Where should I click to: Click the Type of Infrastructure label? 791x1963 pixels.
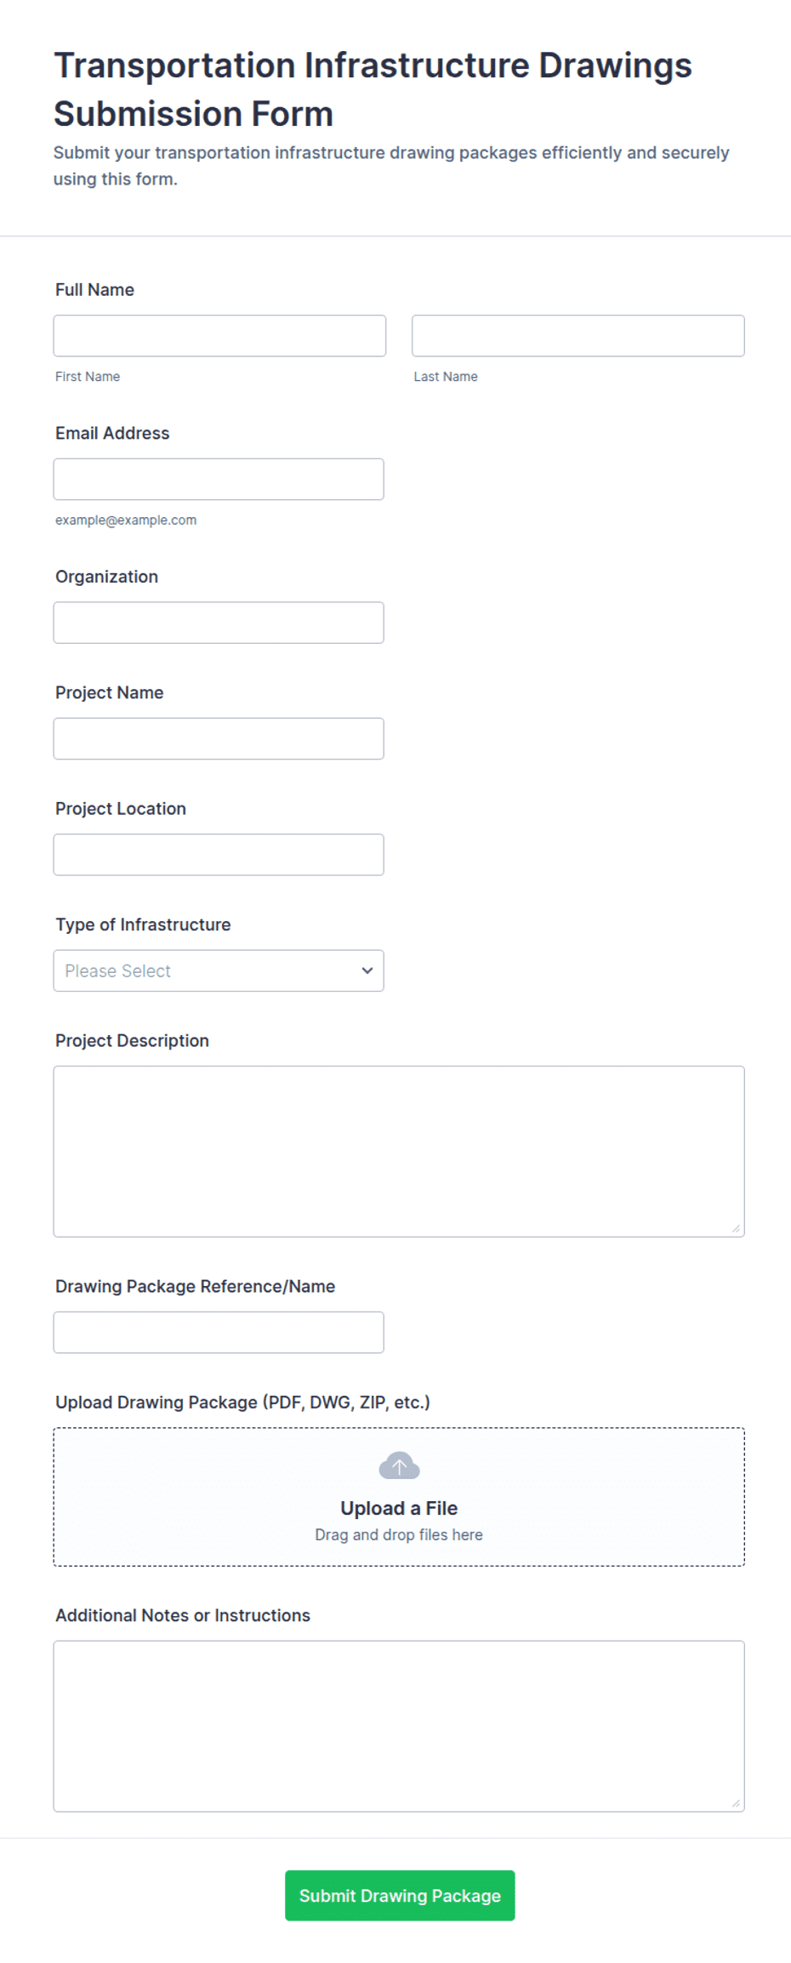(x=143, y=925)
